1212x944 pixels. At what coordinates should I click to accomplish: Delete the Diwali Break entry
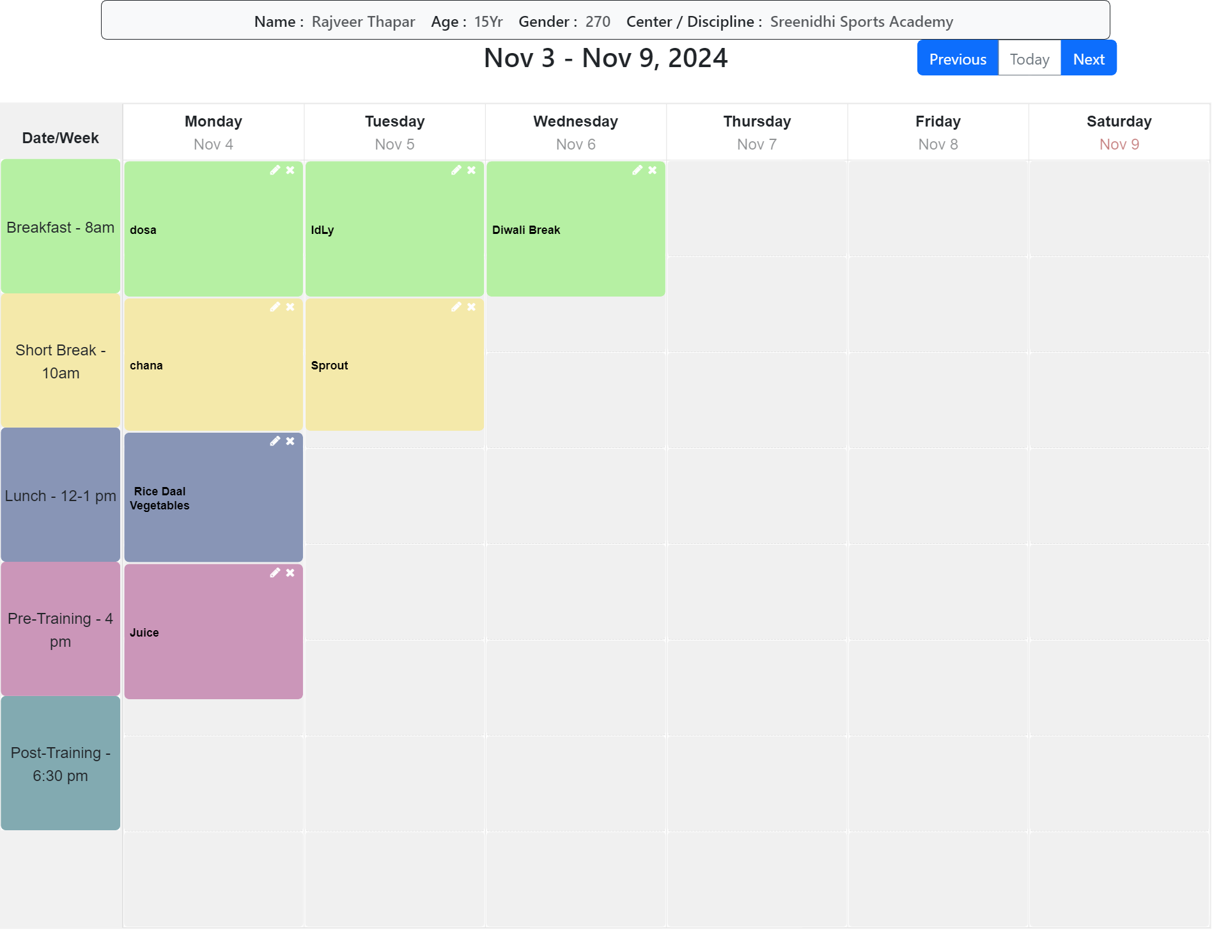point(653,170)
